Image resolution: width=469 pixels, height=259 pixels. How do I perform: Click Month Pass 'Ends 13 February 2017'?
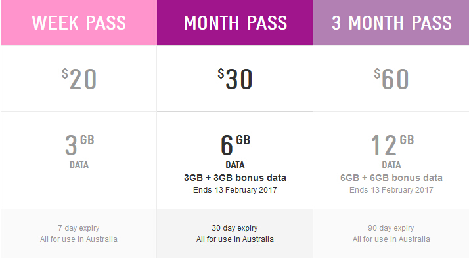pos(235,190)
